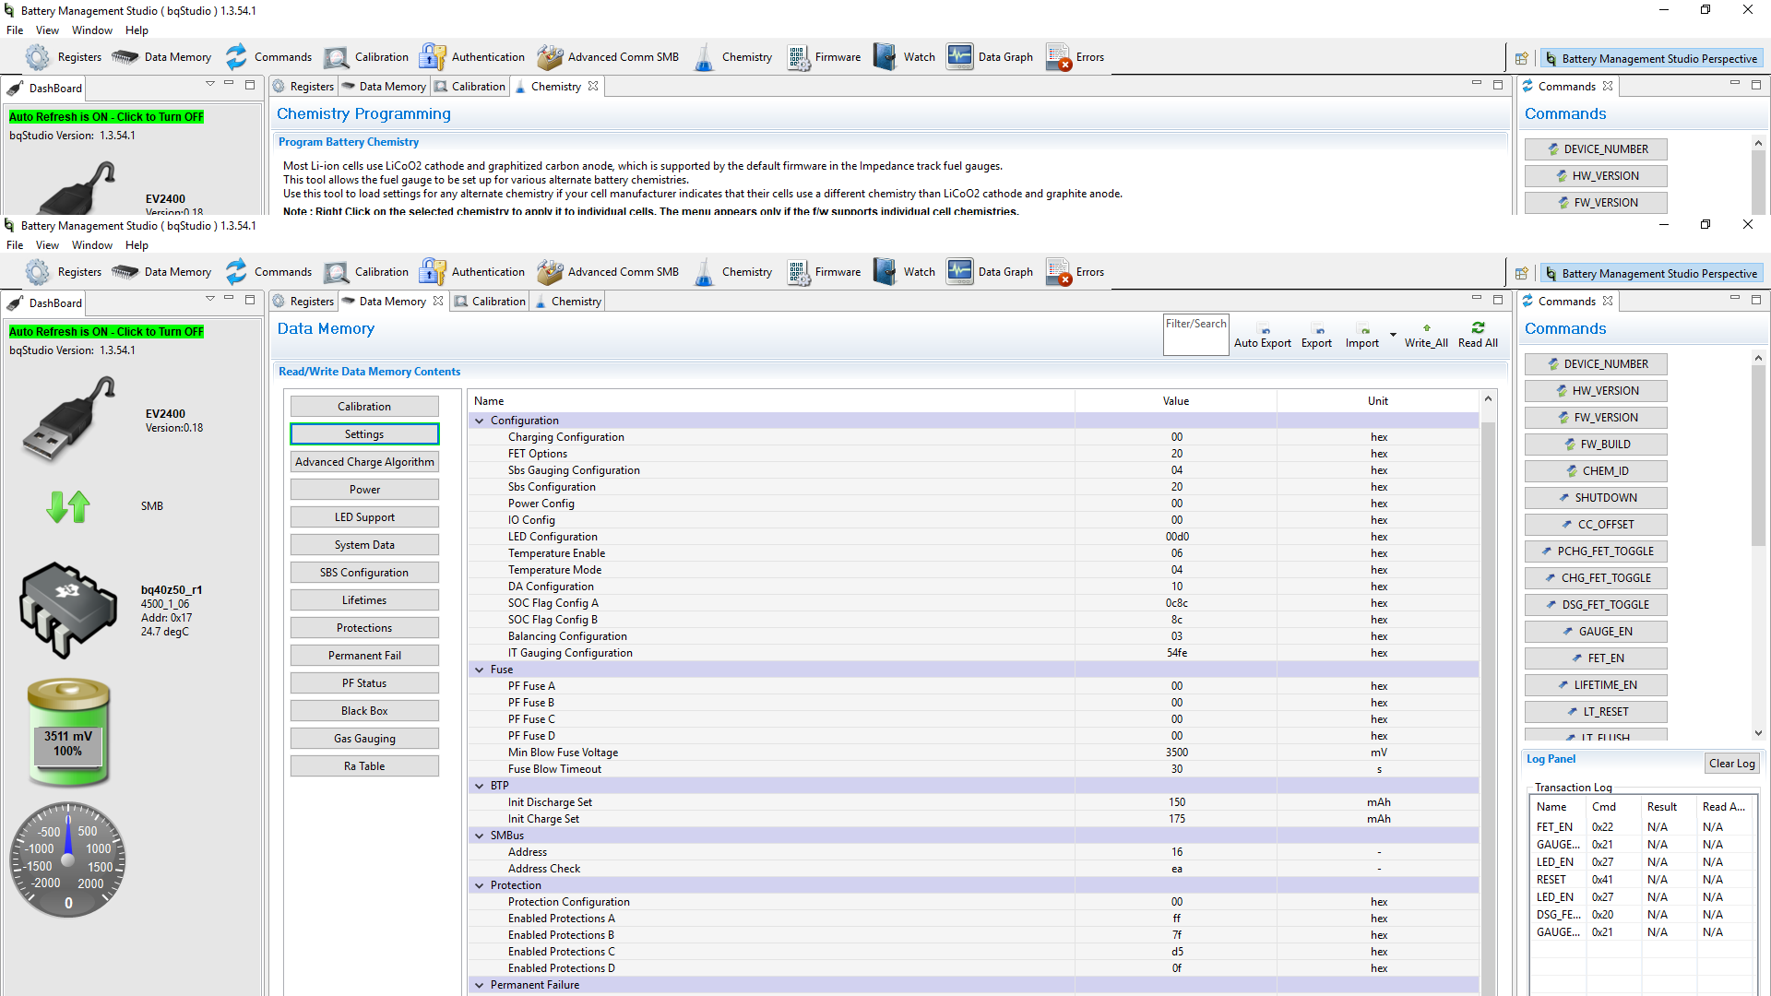Screen dimensions: 1771x996
Task: Click DEVICE_NUMBER command in front window
Action: (1596, 364)
